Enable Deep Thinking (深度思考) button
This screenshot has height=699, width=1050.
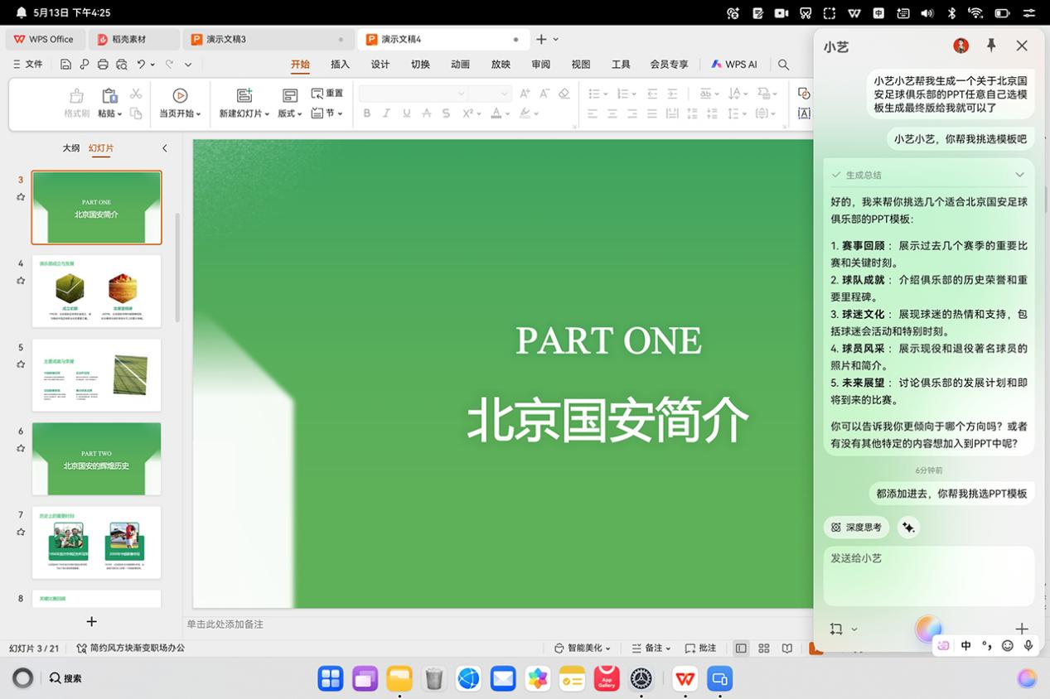(857, 527)
